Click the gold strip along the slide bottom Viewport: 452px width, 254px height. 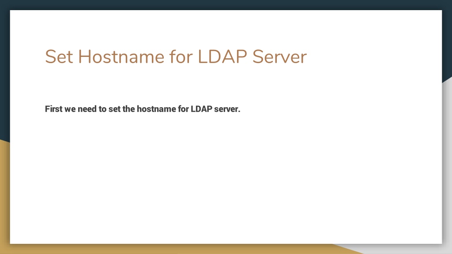[173, 249]
